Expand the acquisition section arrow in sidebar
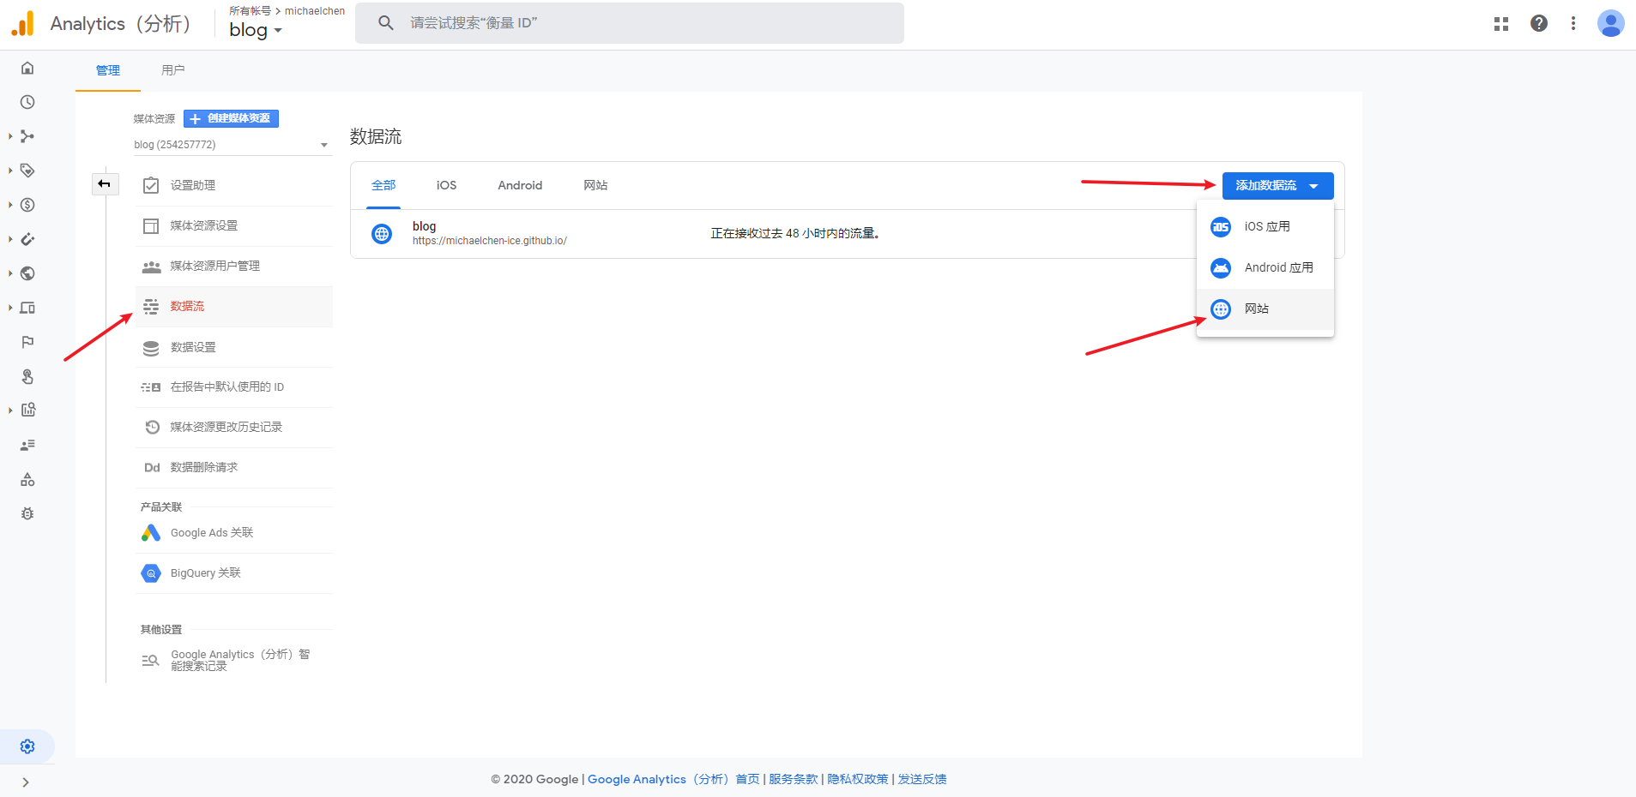This screenshot has height=797, width=1636. 10,136
